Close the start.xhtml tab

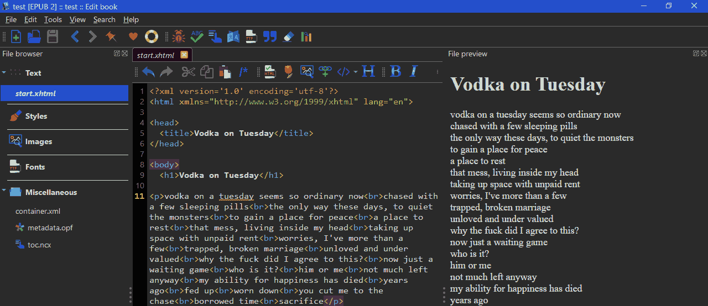pos(184,55)
